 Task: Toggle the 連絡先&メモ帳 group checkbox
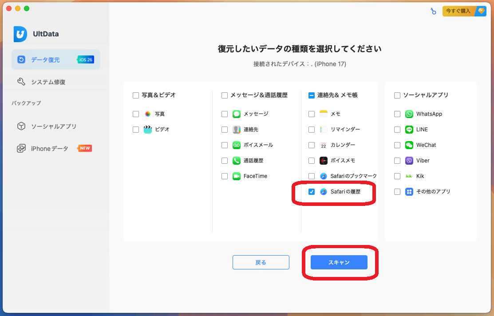point(312,95)
